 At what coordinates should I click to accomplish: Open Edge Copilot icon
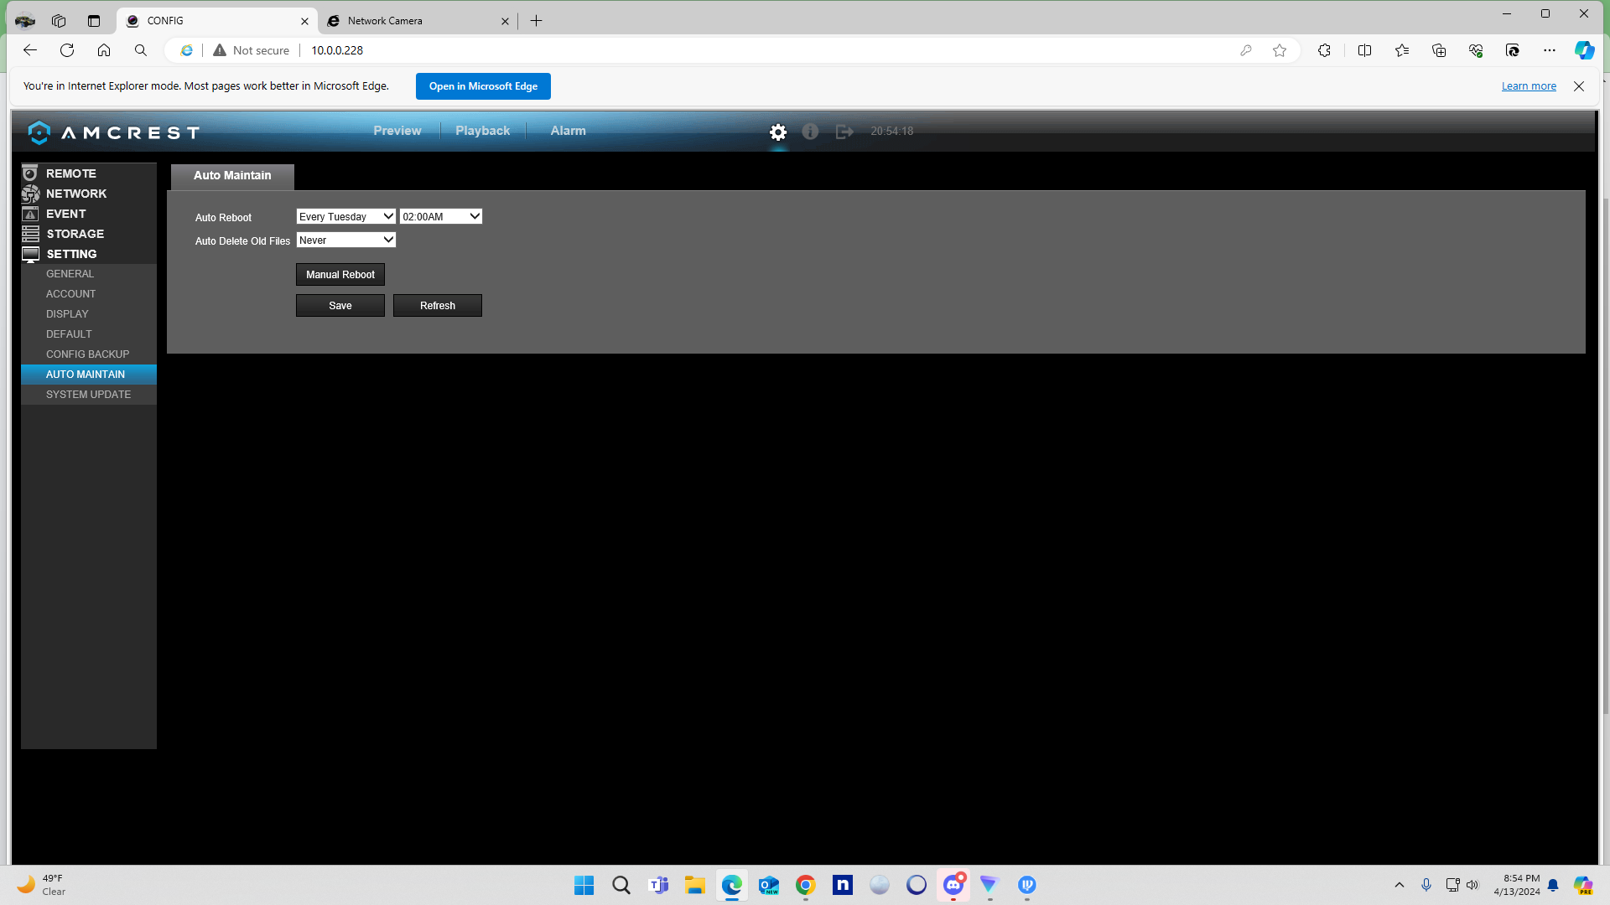point(1584,50)
